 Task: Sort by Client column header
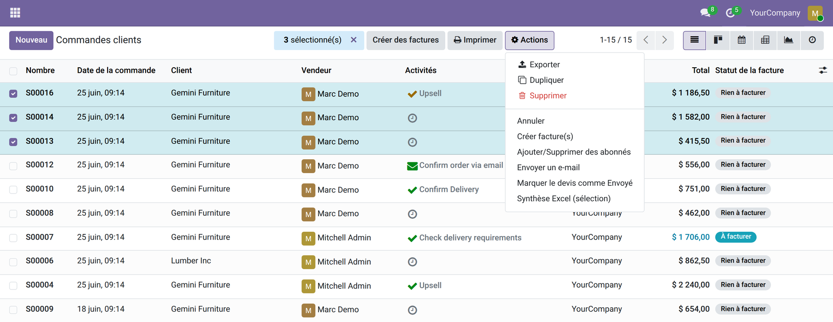181,70
